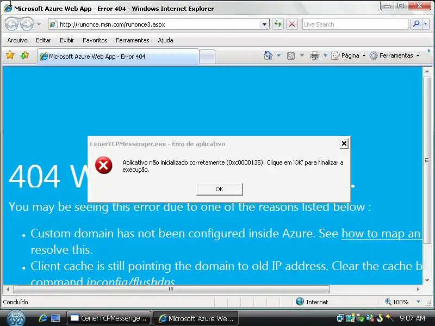Open the Editar menu
435x326 pixels.
click(43, 40)
